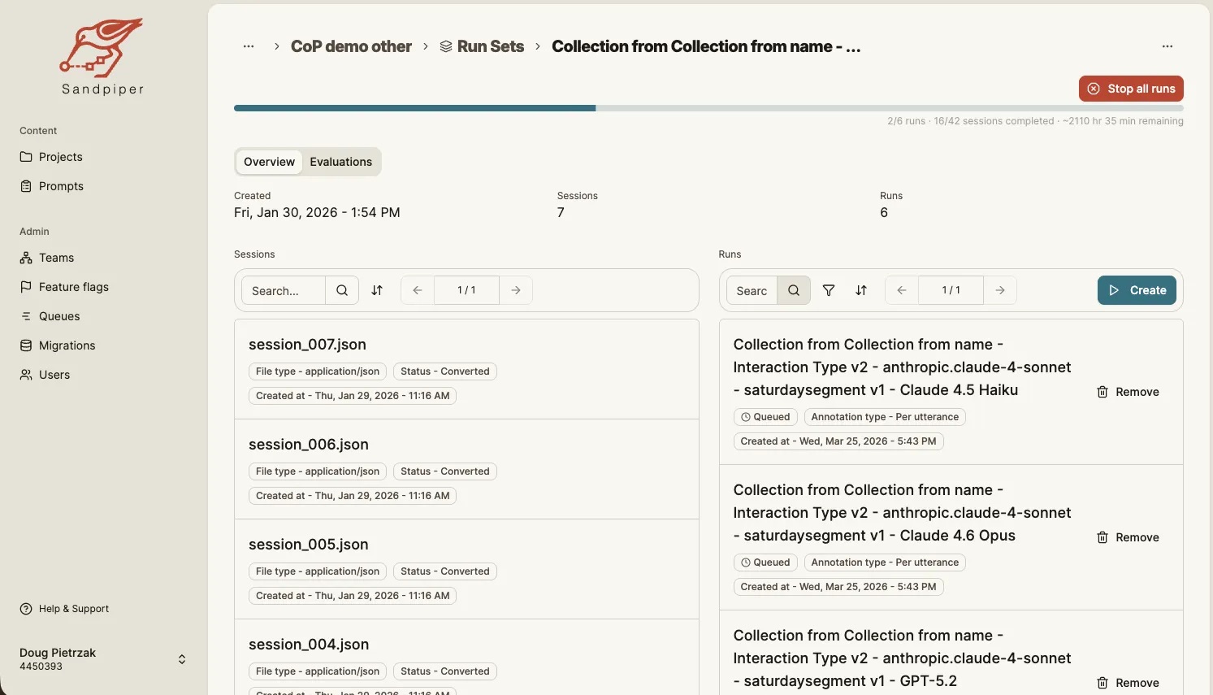Viewport: 1213px width, 695px height.
Task: Remove the GPT-5.2 run
Action: [x=1128, y=683]
